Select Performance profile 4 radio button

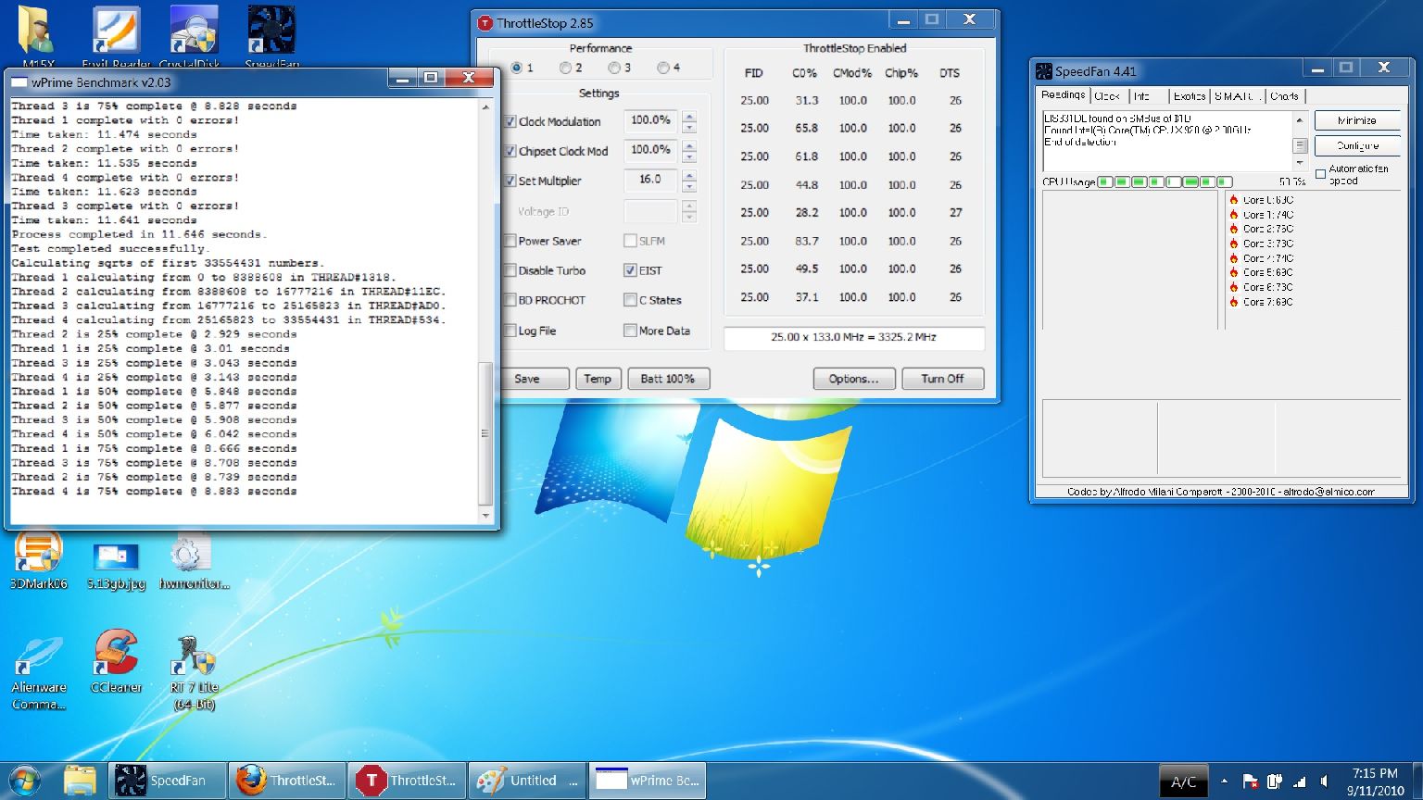point(663,68)
